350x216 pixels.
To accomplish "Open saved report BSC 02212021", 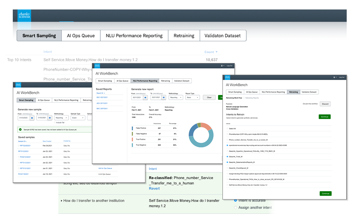I will pyautogui.click(x=102, y=97).
